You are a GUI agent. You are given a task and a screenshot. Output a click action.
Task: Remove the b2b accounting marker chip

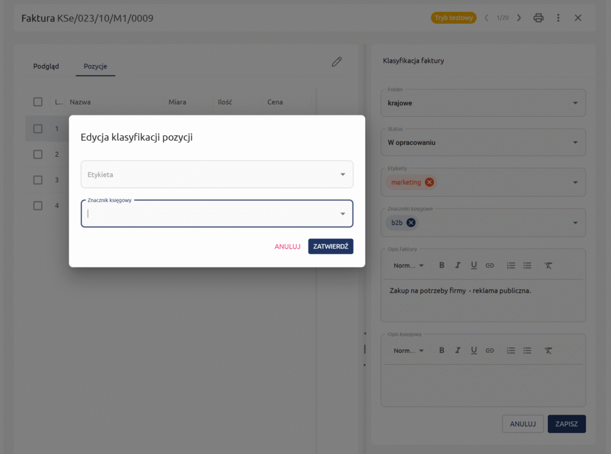coord(411,223)
